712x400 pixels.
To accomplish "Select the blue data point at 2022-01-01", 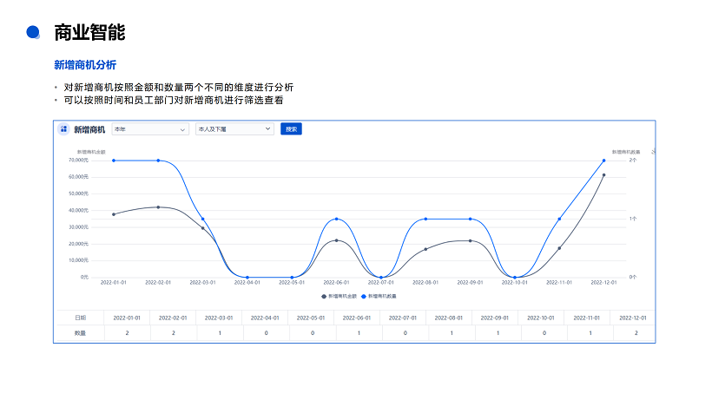I will (x=114, y=161).
